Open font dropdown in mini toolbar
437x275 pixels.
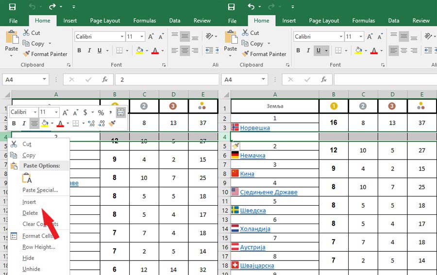click(x=35, y=112)
